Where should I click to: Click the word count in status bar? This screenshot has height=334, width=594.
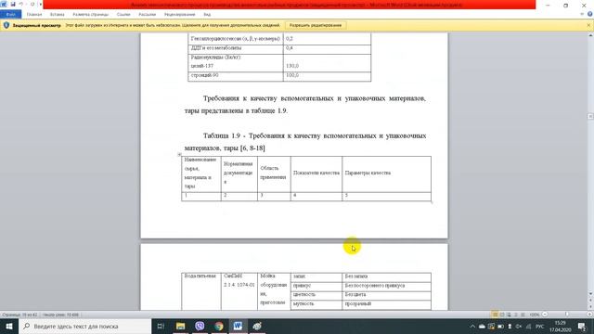pos(60,315)
